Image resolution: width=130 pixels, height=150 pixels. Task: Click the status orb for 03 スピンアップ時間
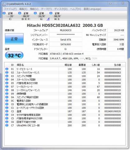(x=7, y=76)
